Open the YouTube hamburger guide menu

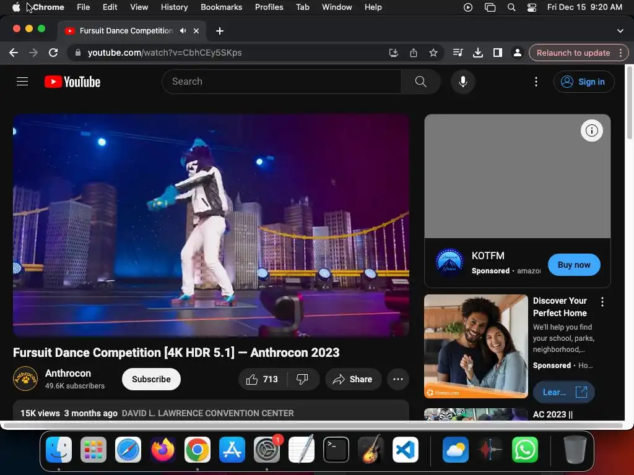pyautogui.click(x=22, y=82)
